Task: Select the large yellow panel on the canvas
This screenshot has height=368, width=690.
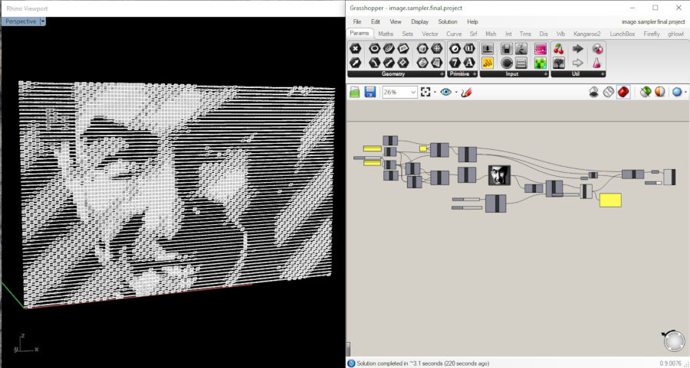Action: 610,200
